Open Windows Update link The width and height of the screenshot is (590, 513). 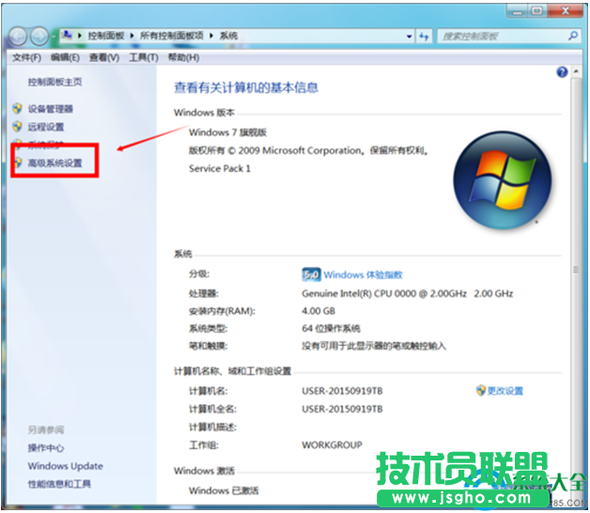coord(66,466)
